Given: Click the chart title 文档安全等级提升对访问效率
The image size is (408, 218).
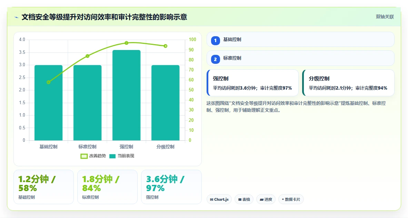Looking at the screenshot, I should (x=105, y=17).
